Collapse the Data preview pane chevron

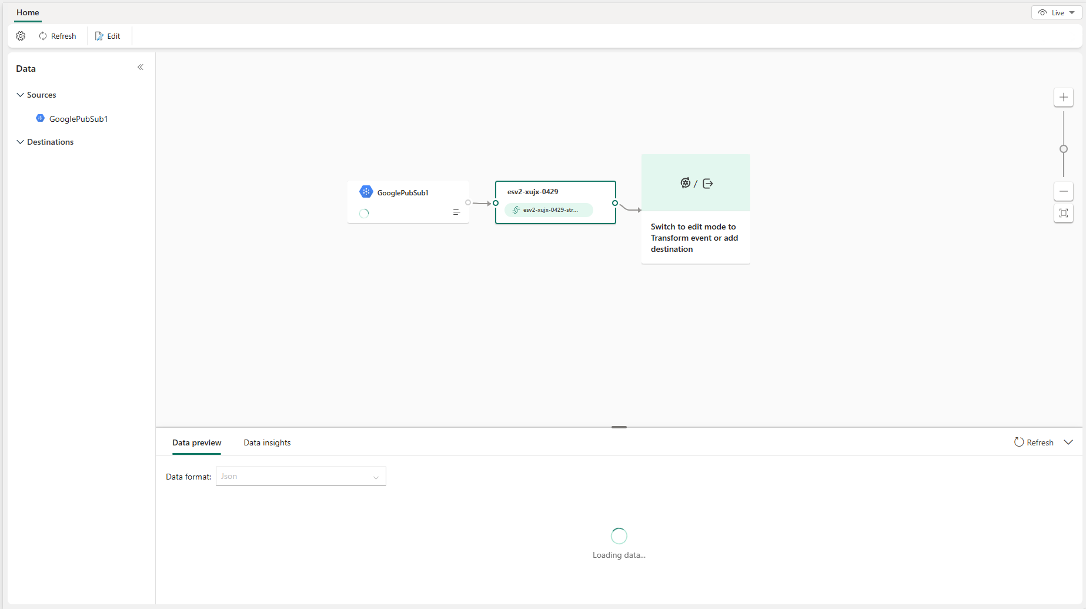(x=1069, y=442)
